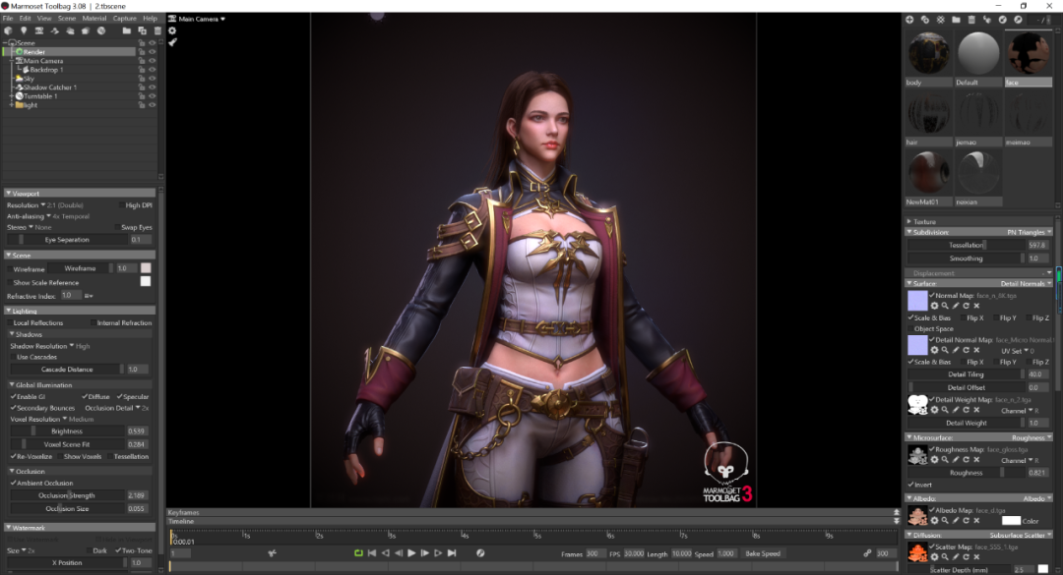Open Scatter Map settings gear
The image size is (1063, 575).
pyautogui.click(x=934, y=556)
